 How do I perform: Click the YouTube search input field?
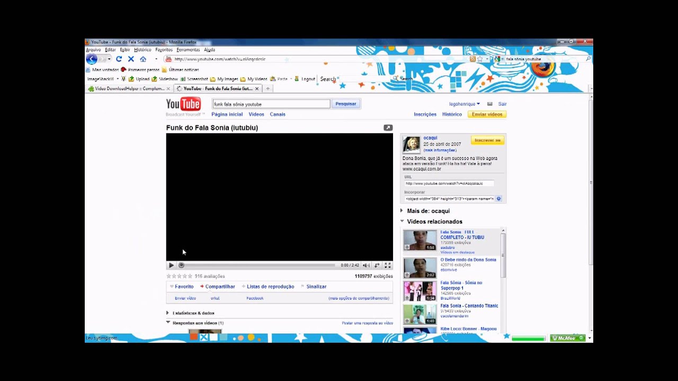coord(271,104)
